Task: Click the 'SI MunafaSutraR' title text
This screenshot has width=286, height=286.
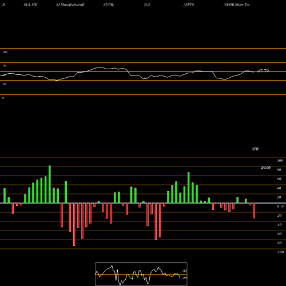Action: (70, 5)
